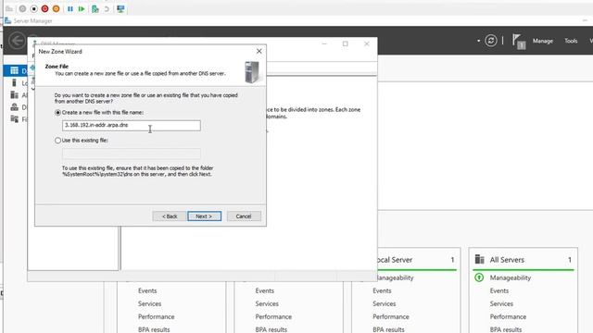Screen dimensions: 593x333
Task: Click the All Servers tile icon
Action: click(x=480, y=259)
